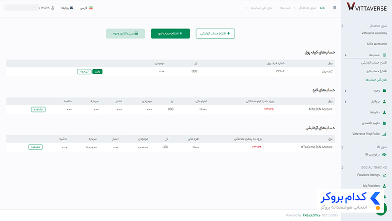Screen dimensions: 392x221
Task: Click the outlined افتتاح حساب آزمایشی button
Action: pyautogui.click(x=215, y=33)
